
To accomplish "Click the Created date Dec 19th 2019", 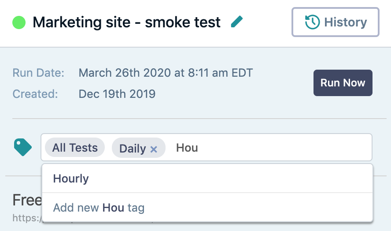I will coord(117,94).
